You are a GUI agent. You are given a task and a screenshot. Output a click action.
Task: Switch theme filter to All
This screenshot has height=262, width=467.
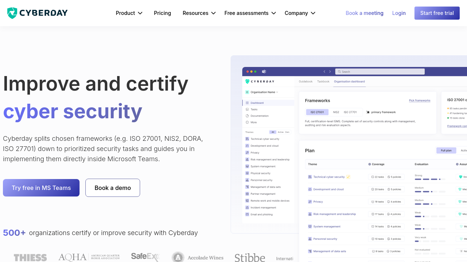pyautogui.click(x=273, y=132)
